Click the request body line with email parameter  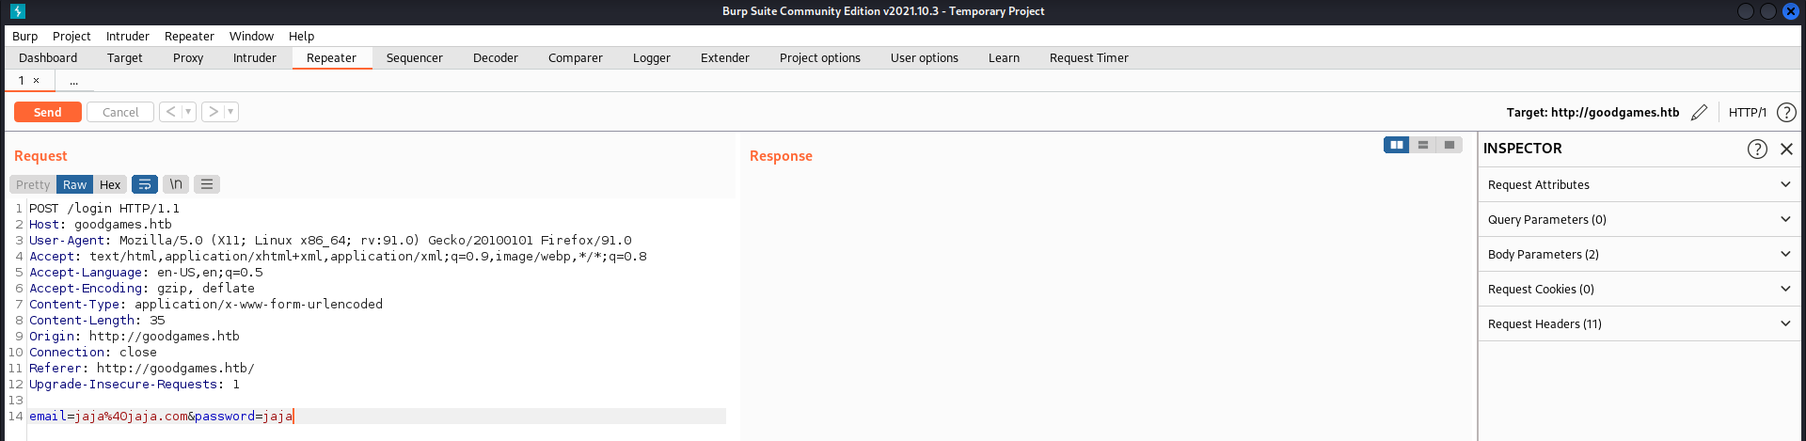point(161,416)
